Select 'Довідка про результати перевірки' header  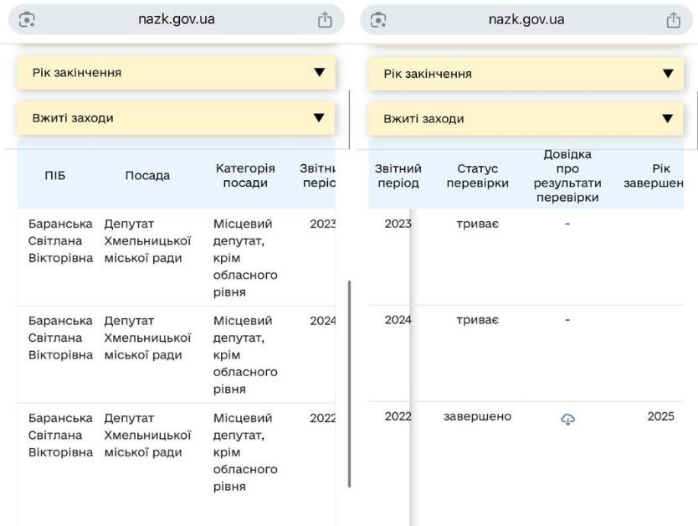[567, 176]
